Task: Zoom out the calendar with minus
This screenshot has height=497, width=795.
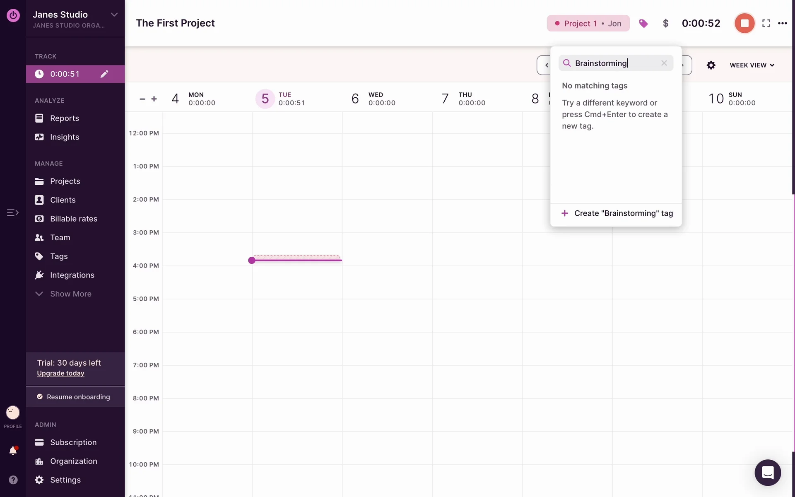Action: click(142, 99)
